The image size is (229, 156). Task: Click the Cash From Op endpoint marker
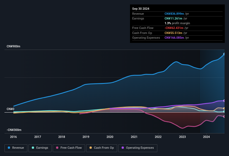point(224,108)
